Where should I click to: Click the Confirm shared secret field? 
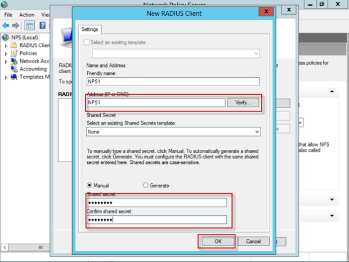click(156, 220)
